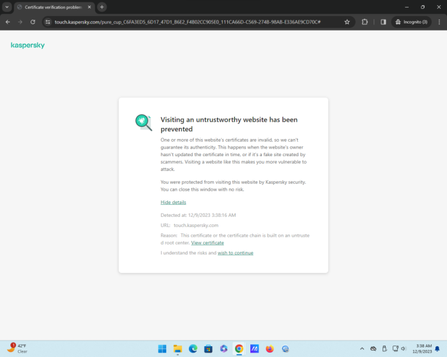447x357 pixels.
Task: Open the volume speaker tray icon
Action: point(403,349)
